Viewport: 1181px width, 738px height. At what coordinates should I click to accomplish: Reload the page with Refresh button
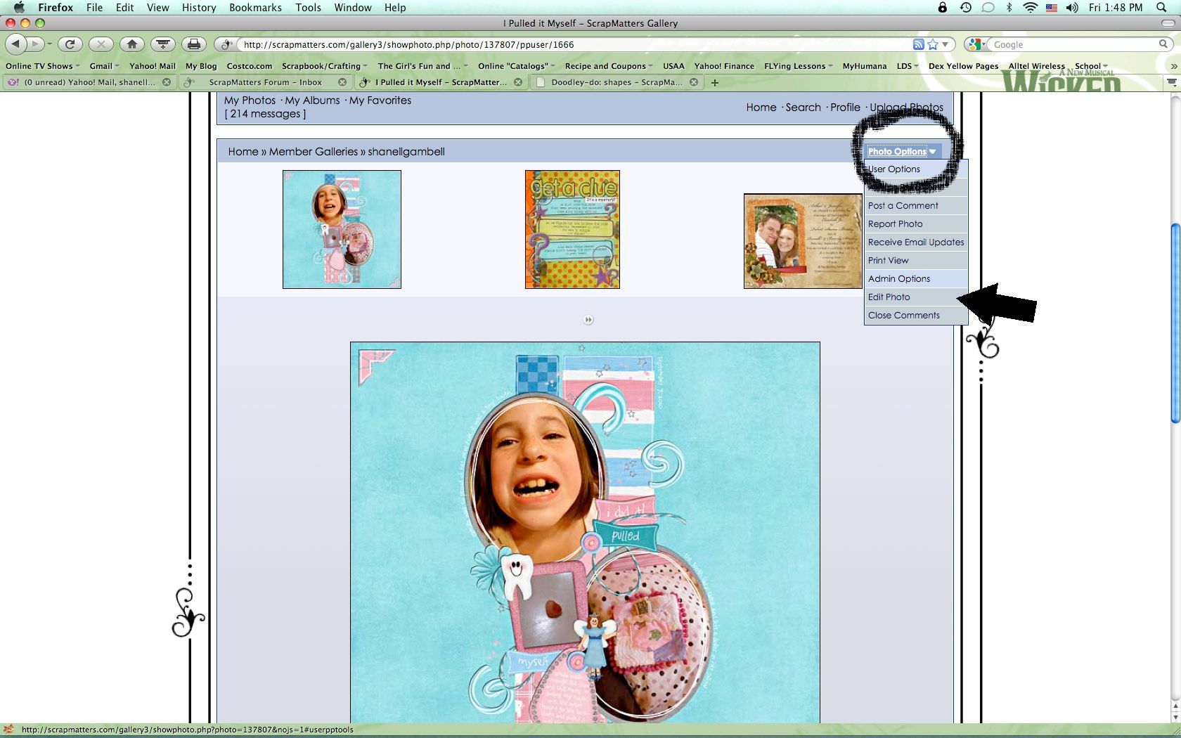click(70, 44)
